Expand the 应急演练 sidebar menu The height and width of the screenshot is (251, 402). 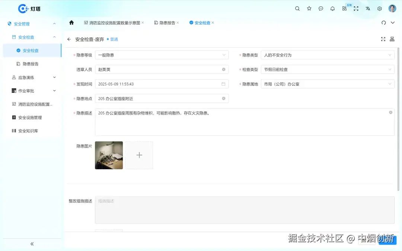click(32, 77)
